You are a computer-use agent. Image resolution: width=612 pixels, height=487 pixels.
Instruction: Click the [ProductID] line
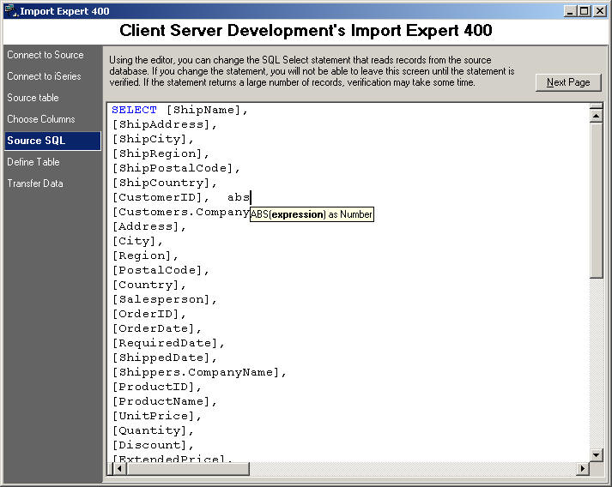[156, 388]
